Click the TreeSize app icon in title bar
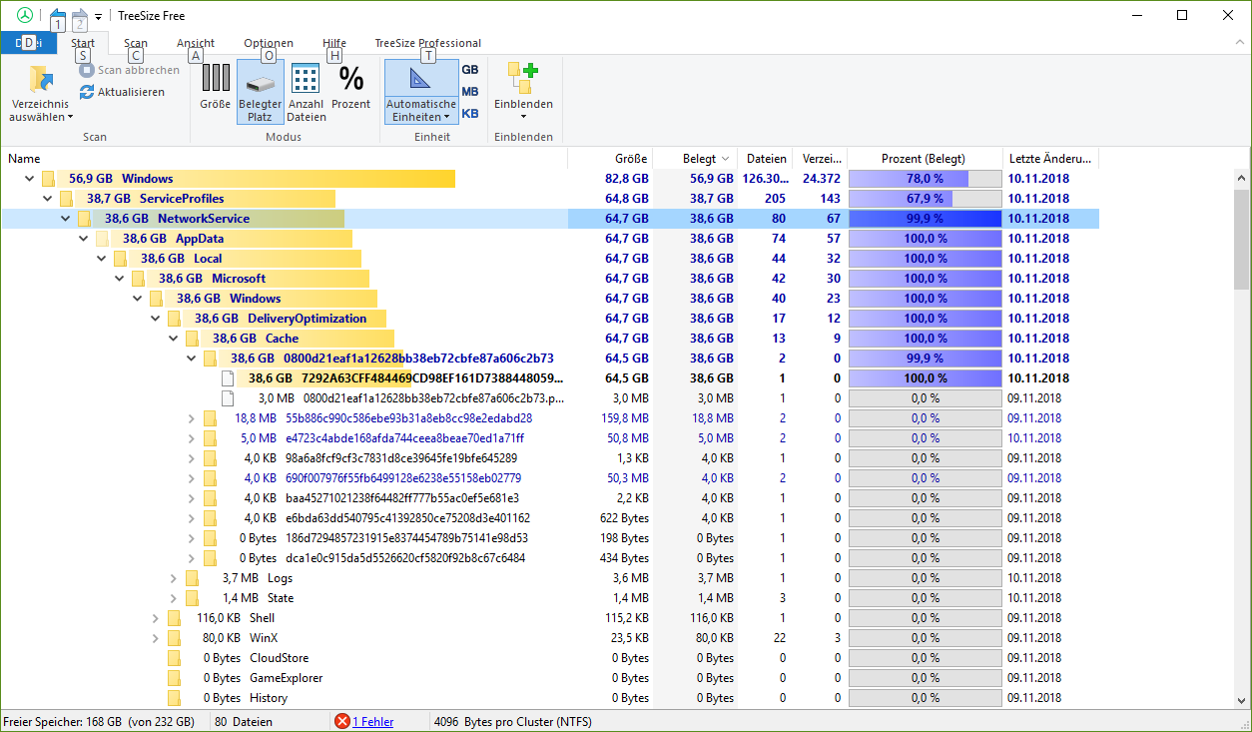This screenshot has height=732, width=1252. (x=24, y=15)
